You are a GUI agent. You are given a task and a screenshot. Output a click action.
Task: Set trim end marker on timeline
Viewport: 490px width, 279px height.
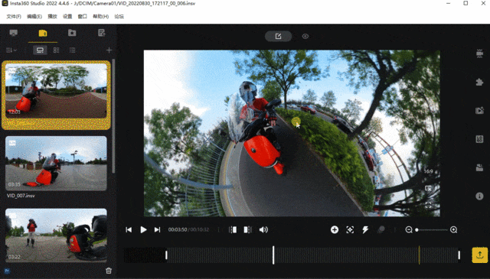point(247,229)
